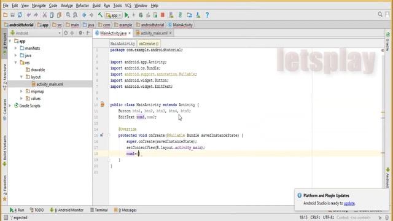Click the red Stop icon

coord(162,15)
